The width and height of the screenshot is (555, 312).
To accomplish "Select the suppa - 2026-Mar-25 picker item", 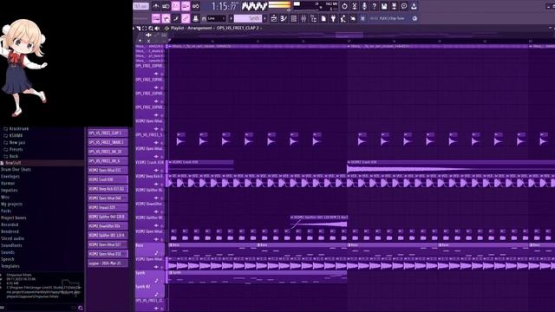I will tap(108, 263).
